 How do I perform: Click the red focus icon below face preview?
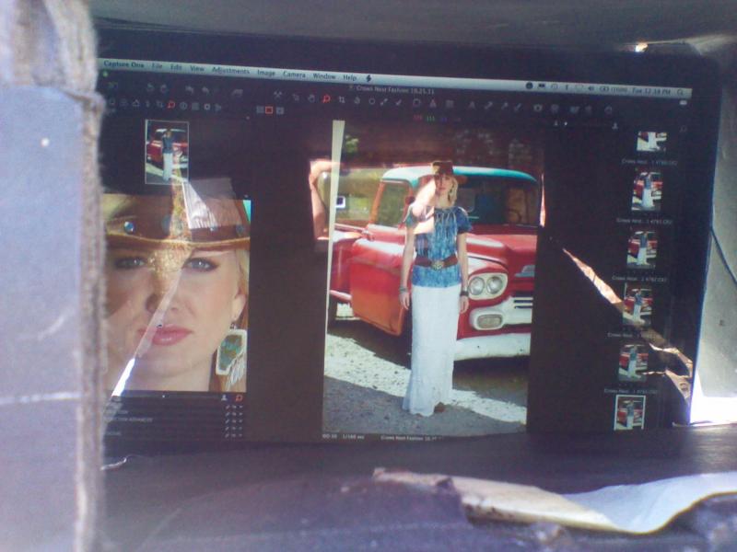pos(238,398)
